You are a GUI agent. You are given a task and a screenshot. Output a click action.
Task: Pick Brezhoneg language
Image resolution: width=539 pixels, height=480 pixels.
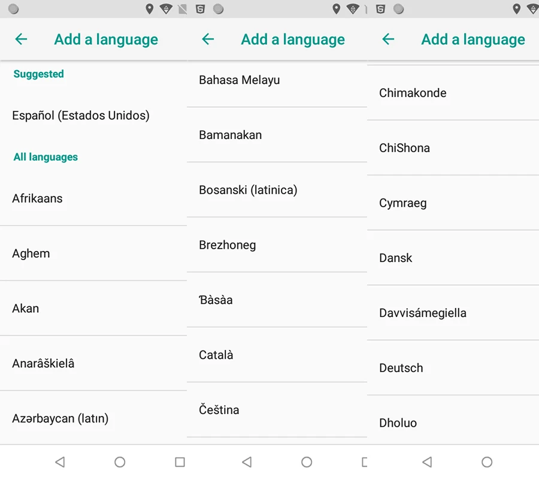pos(277,245)
